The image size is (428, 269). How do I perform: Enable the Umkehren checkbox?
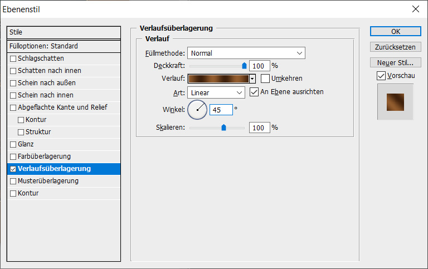point(265,79)
